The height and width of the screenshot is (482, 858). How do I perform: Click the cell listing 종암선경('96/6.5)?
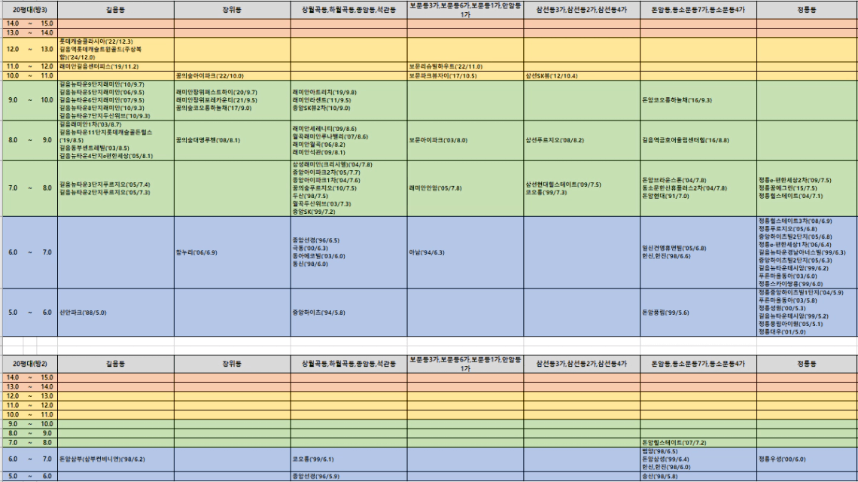(x=349, y=252)
